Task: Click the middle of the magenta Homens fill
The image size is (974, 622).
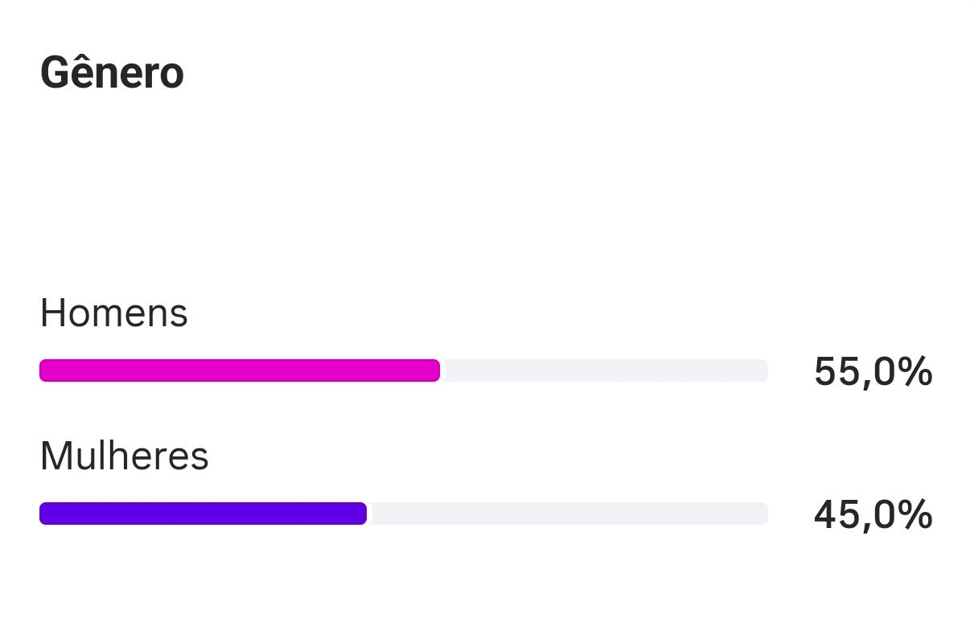Action: coord(240,370)
